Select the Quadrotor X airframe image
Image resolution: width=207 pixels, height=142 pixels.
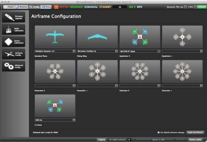(140, 37)
